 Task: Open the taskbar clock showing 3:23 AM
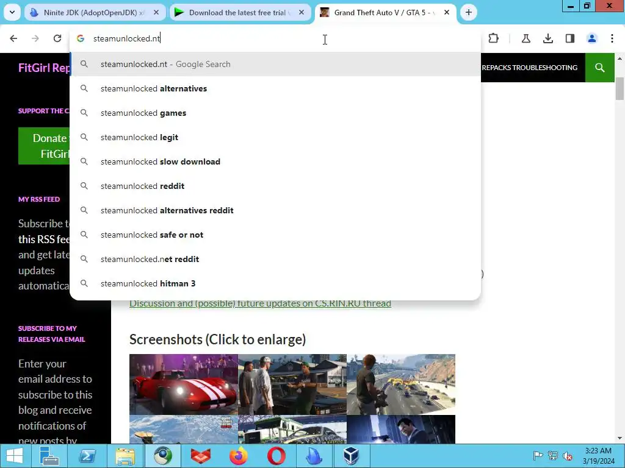coord(598,456)
